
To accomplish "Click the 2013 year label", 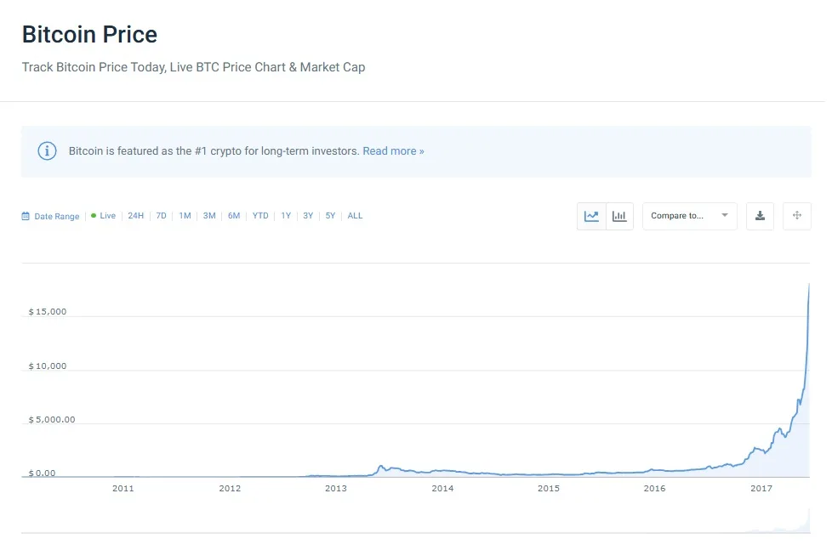I will (x=336, y=489).
